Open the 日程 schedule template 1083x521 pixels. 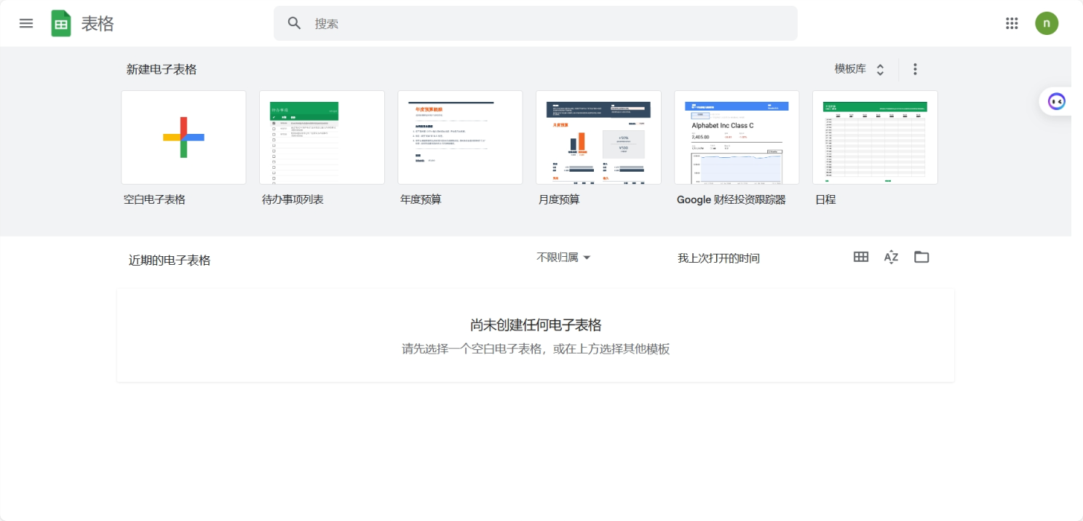coord(874,137)
